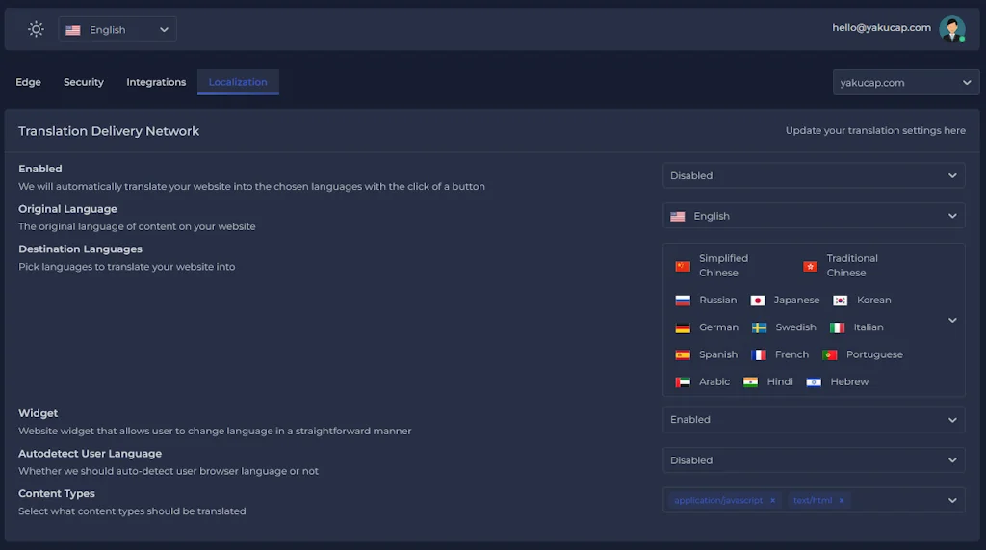The width and height of the screenshot is (986, 550).
Task: Click the application/javascript tag text
Action: (718, 500)
